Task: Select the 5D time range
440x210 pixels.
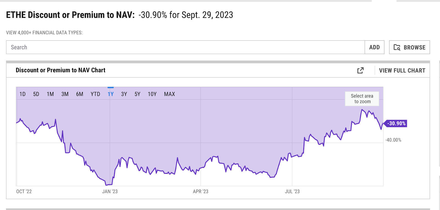Action: (36, 94)
